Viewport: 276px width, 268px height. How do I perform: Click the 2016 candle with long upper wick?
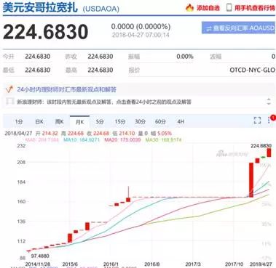coord(128,194)
